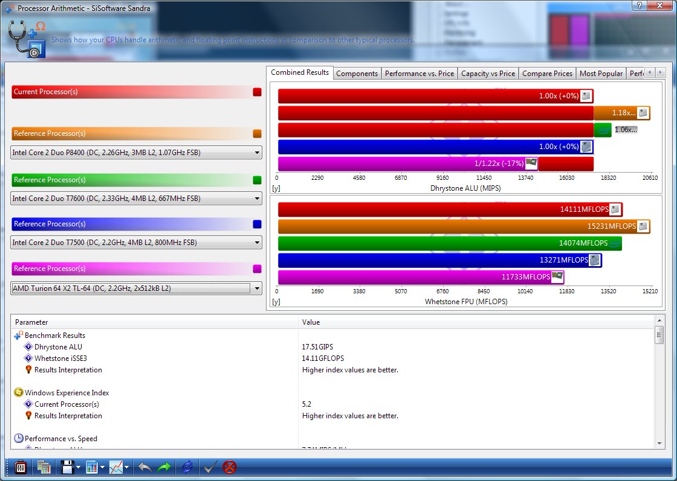Click the green forward arrow icon

(x=164, y=467)
